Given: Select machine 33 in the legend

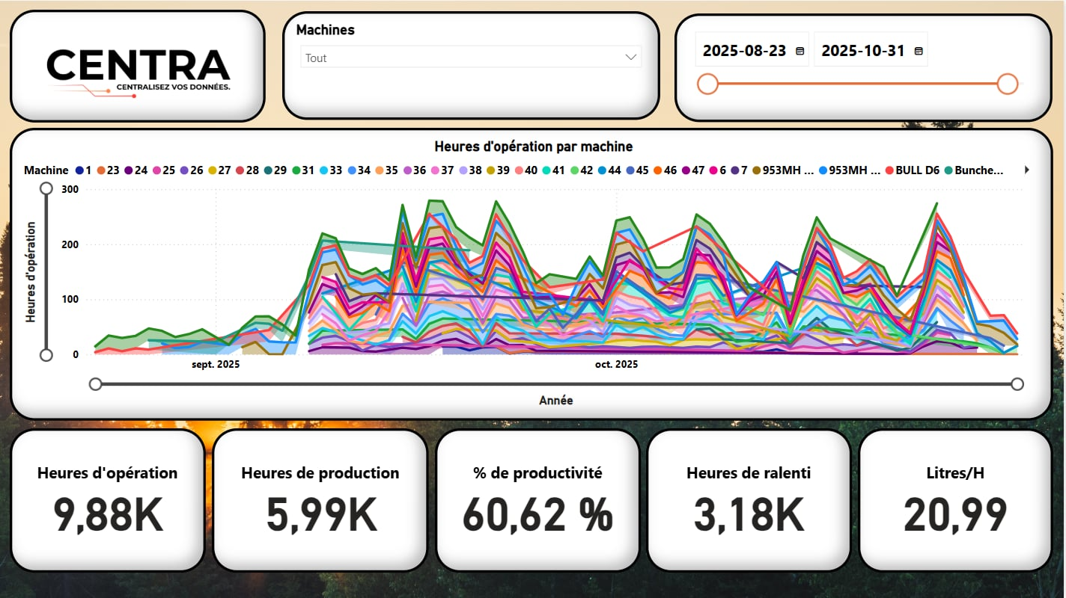Looking at the screenshot, I should coord(330,170).
